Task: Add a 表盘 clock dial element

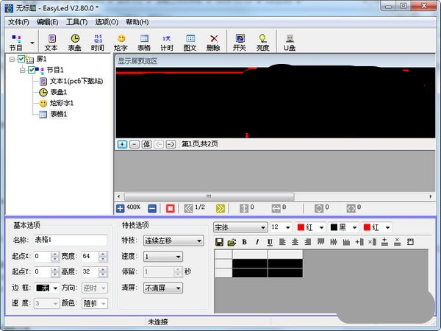Action: (x=75, y=42)
